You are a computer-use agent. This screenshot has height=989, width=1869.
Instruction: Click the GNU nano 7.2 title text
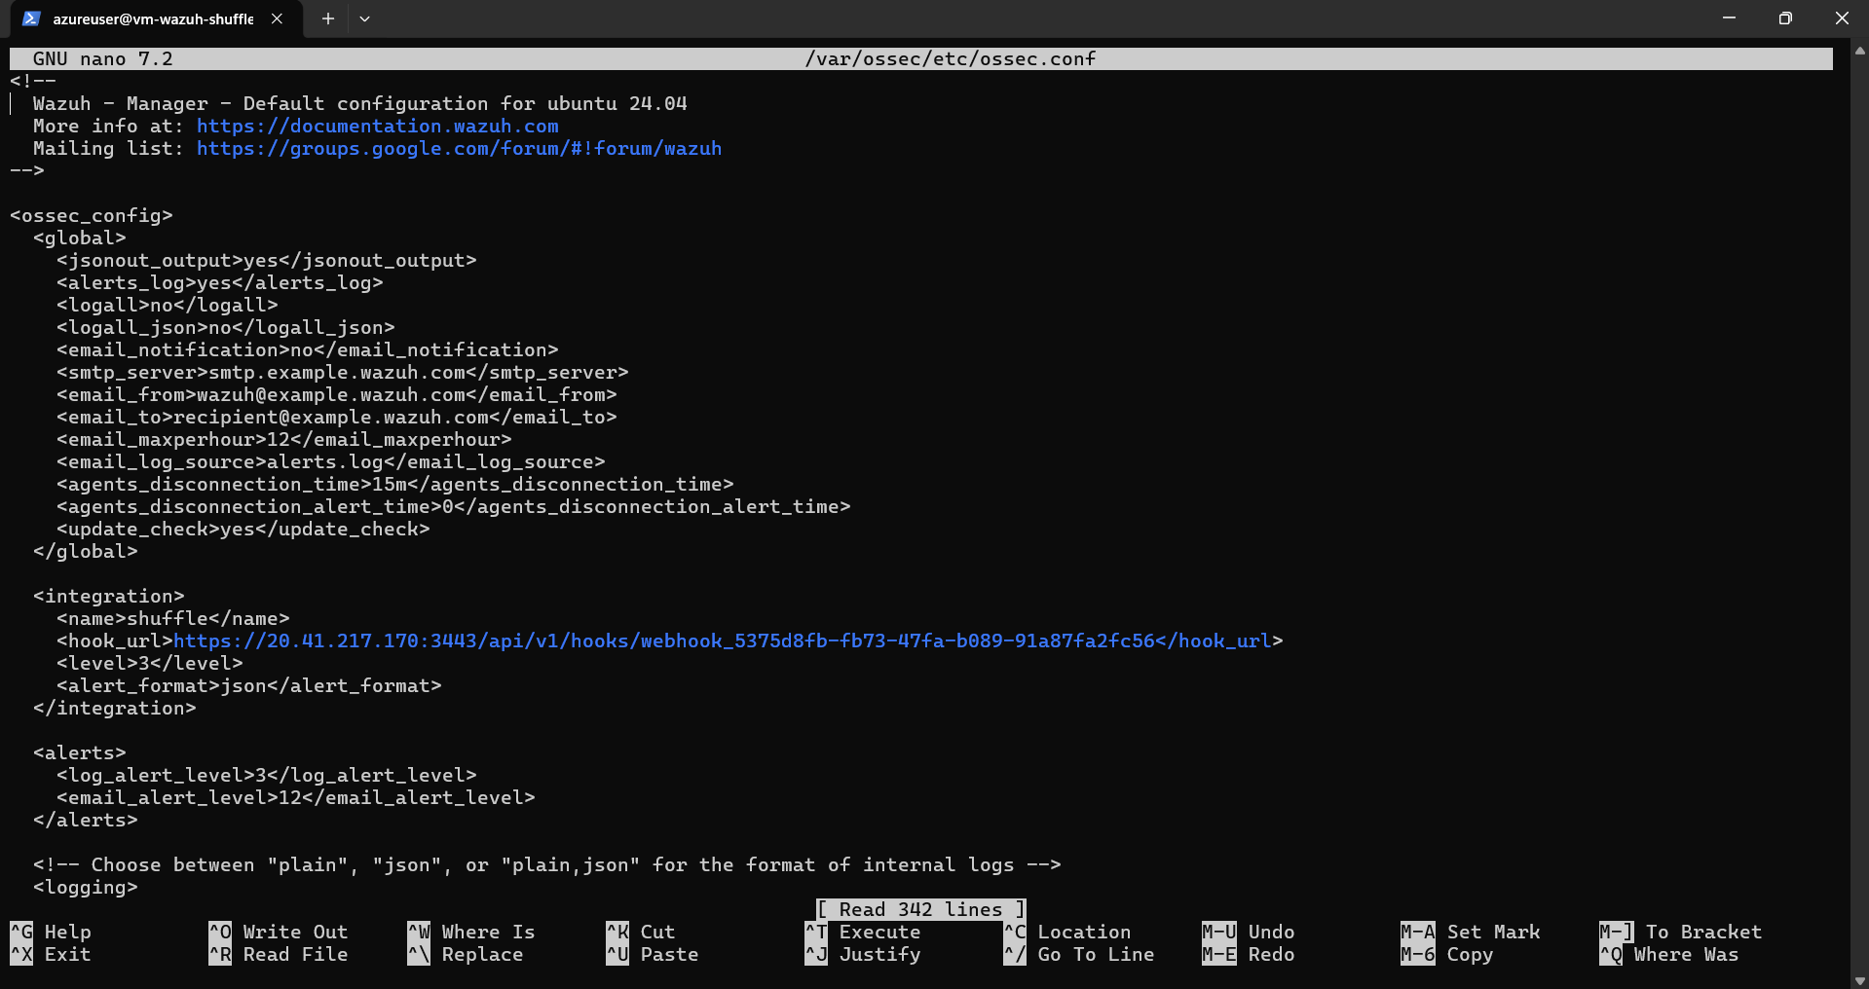click(103, 58)
